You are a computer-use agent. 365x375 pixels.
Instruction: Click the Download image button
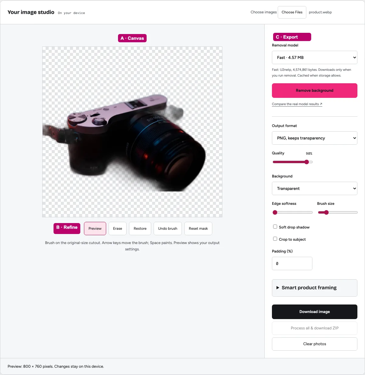(x=315, y=312)
